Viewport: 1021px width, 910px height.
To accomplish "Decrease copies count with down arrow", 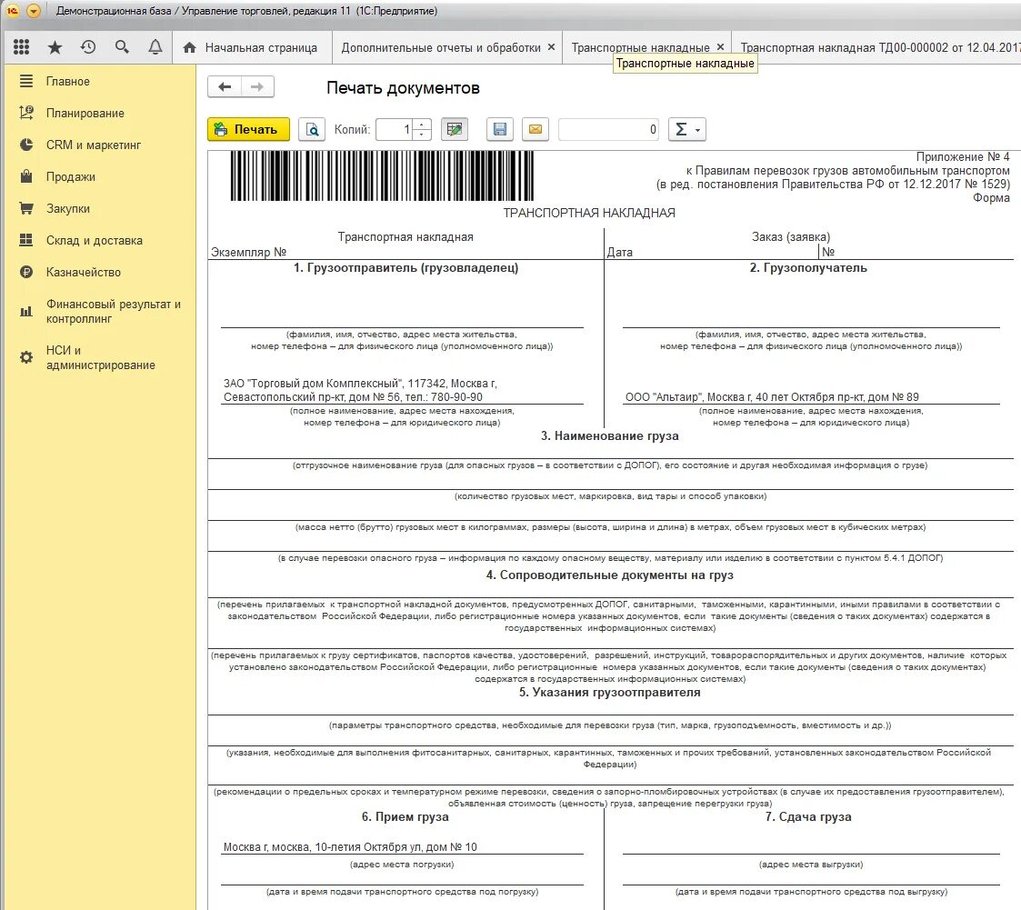I will coord(422,135).
